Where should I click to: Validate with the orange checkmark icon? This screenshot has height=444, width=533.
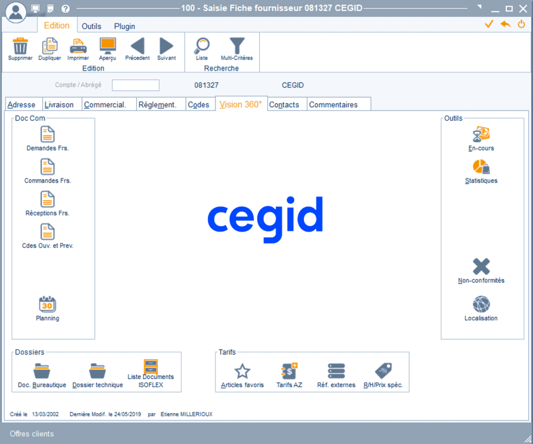point(489,24)
